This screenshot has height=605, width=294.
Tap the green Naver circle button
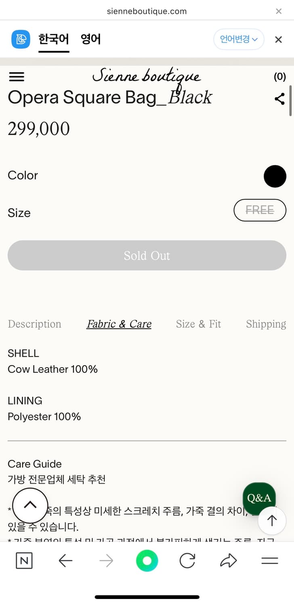click(x=147, y=561)
